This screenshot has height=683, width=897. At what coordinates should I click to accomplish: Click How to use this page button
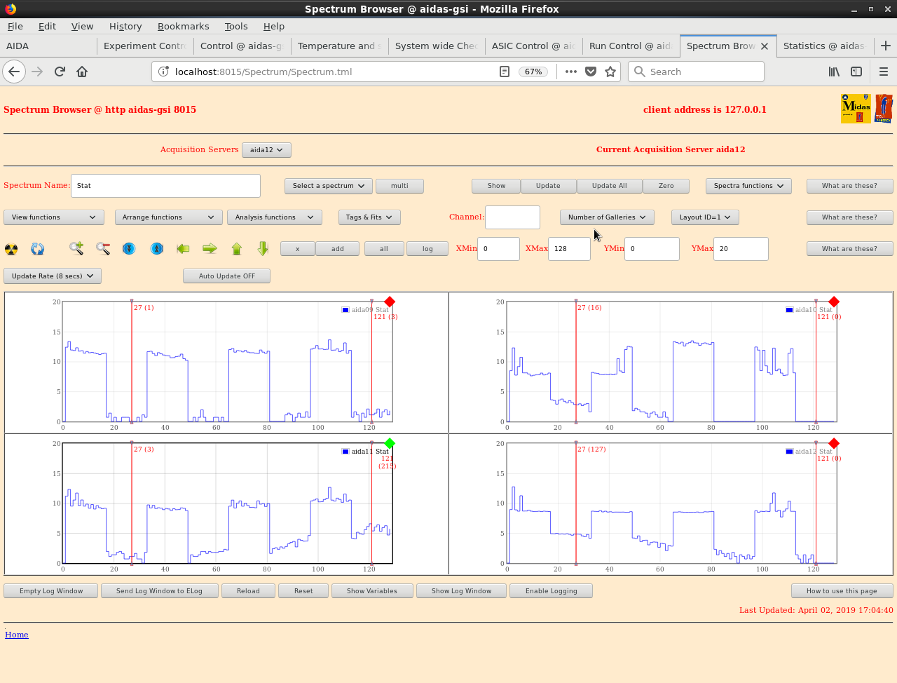point(842,591)
